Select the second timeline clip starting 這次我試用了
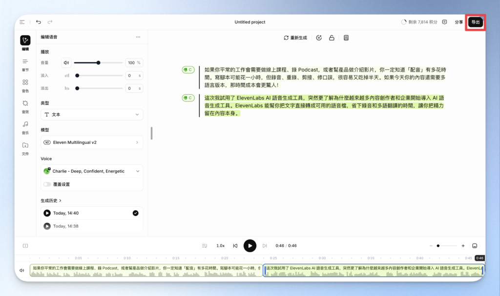The height and width of the screenshot is (296, 500). pos(374,271)
